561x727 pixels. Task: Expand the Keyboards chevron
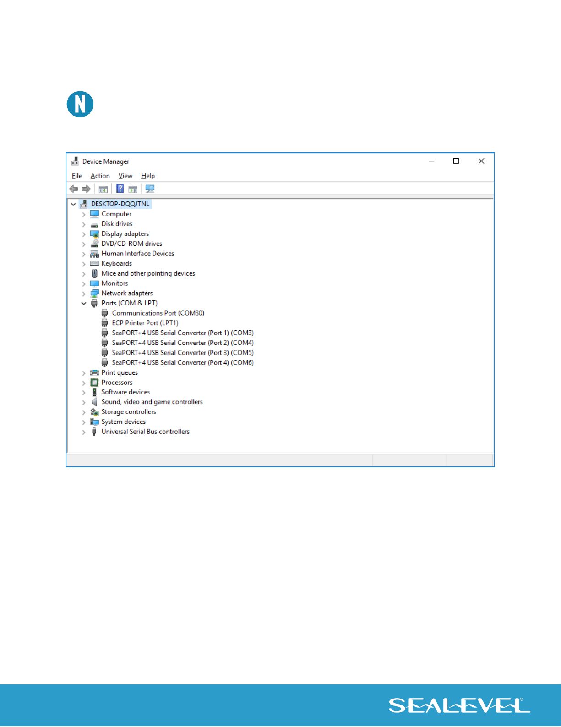pos(84,264)
